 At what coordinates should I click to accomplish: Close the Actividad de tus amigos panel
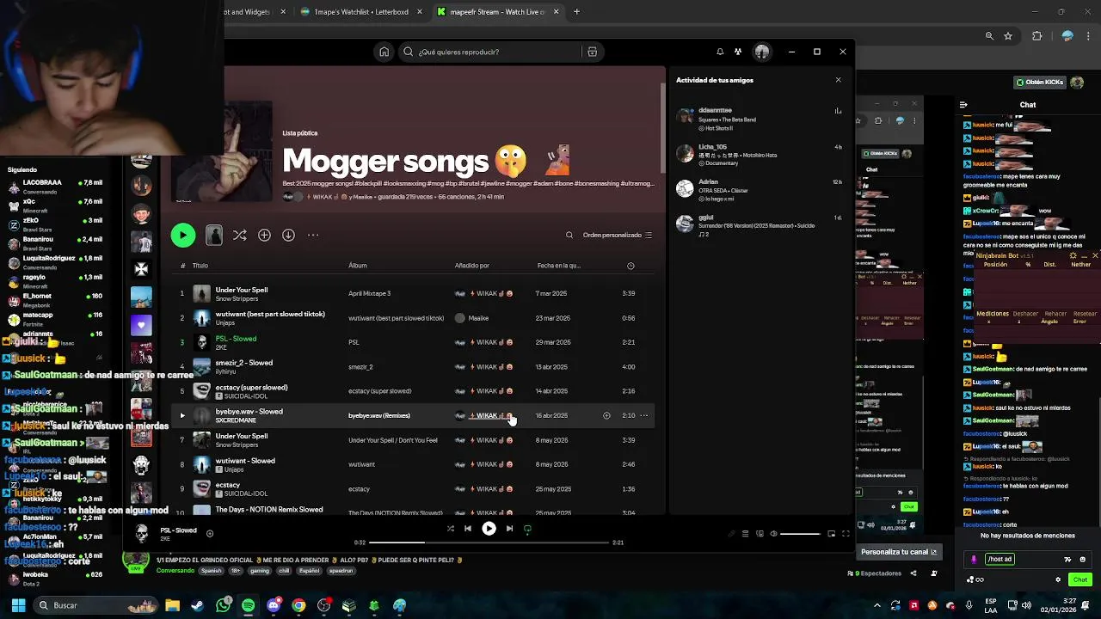(839, 80)
